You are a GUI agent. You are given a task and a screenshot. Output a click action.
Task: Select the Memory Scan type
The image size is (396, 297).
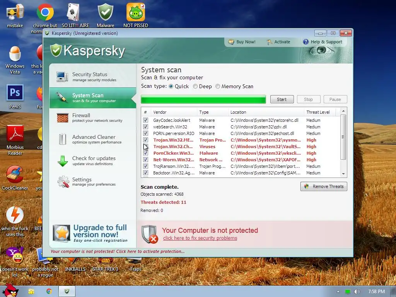[218, 86]
